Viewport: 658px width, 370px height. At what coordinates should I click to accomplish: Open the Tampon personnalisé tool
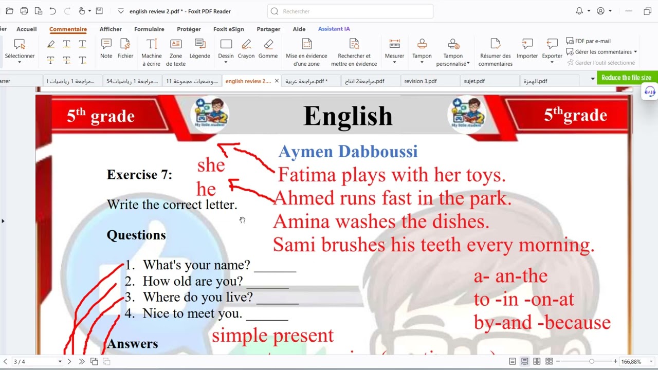(x=453, y=52)
